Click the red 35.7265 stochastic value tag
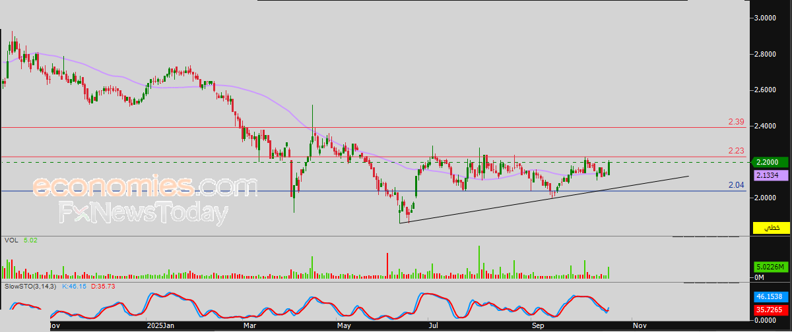Screen dimensions: 792x332 coord(771,309)
